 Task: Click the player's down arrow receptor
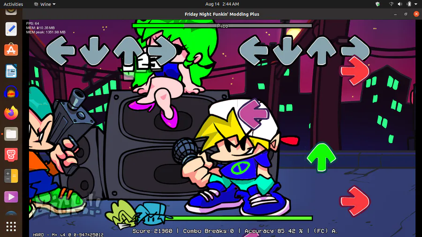pyautogui.click(x=287, y=51)
